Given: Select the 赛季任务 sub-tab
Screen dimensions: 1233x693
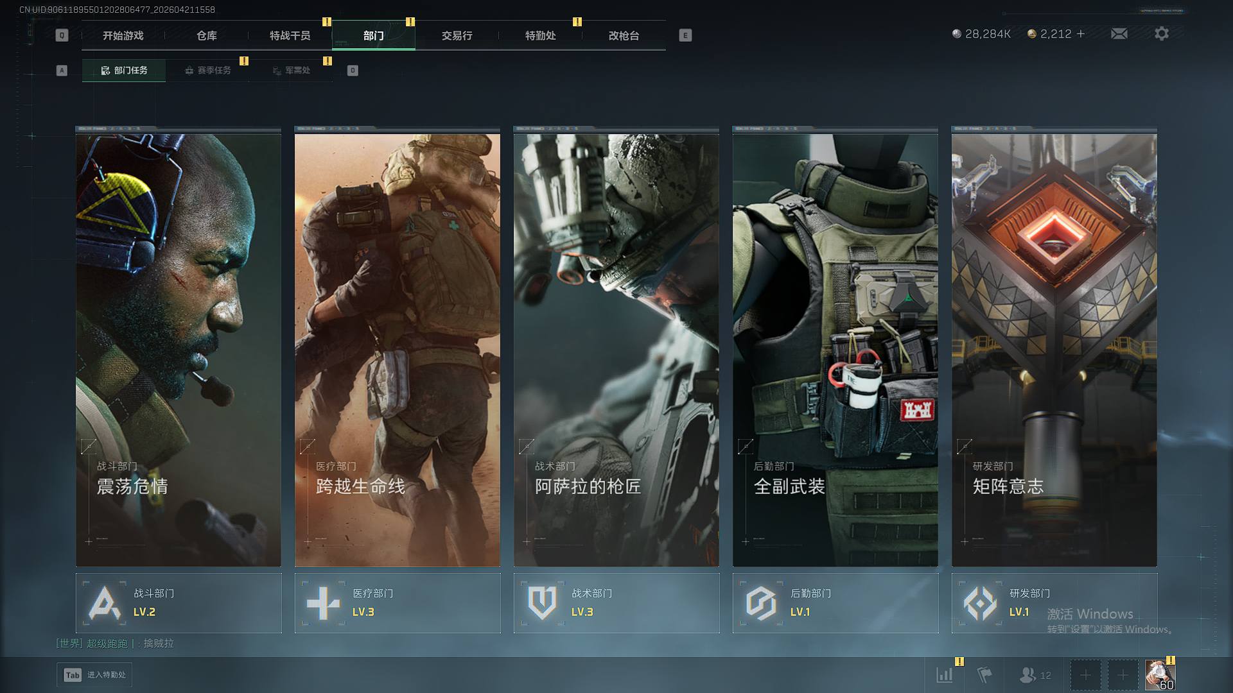Looking at the screenshot, I should coord(207,70).
